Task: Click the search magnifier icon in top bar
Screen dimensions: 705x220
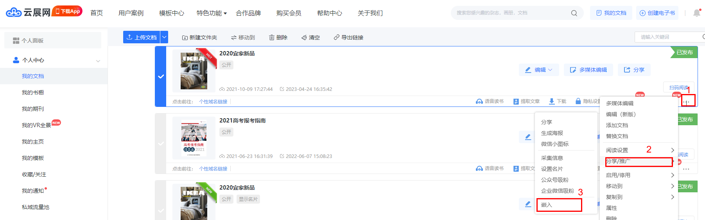Action: (574, 13)
